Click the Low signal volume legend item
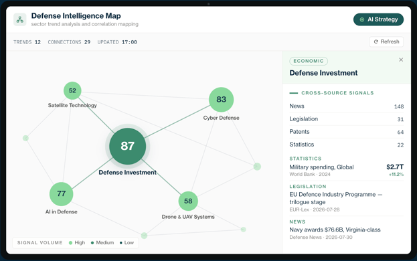Image resolution: width=417 pixels, height=261 pixels. pos(127,243)
